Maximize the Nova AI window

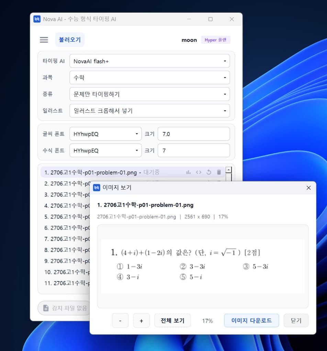(210, 19)
